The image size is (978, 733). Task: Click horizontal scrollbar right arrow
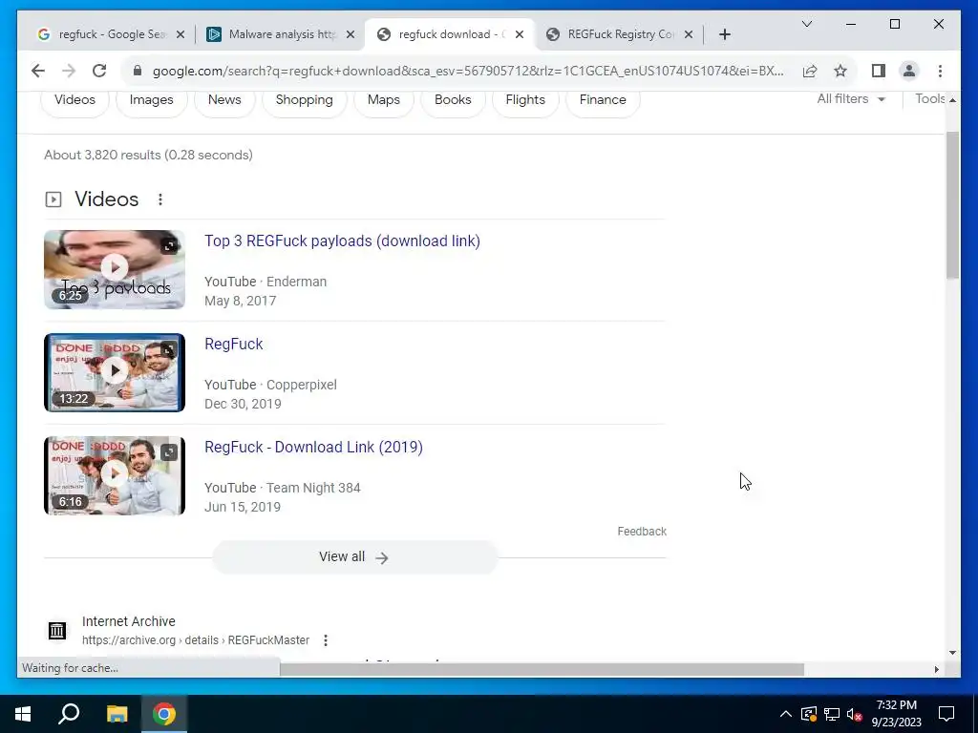click(x=937, y=669)
